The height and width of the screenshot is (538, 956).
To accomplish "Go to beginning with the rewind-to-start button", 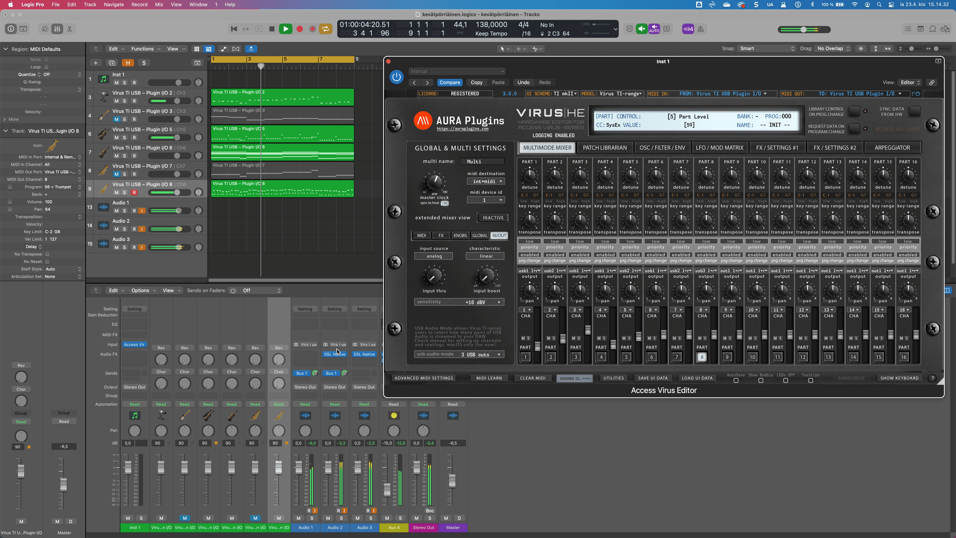I will (x=234, y=29).
